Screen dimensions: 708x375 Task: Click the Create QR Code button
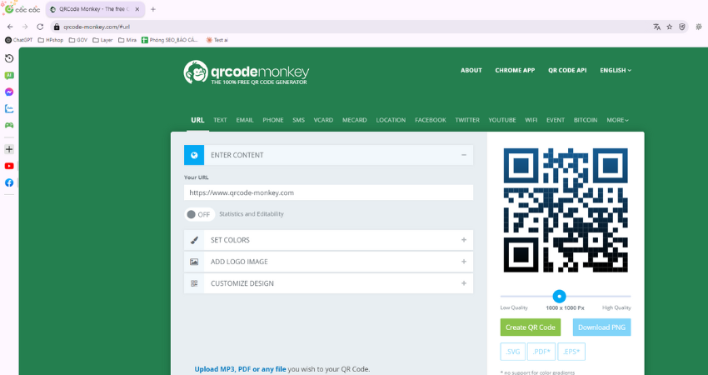tap(530, 327)
